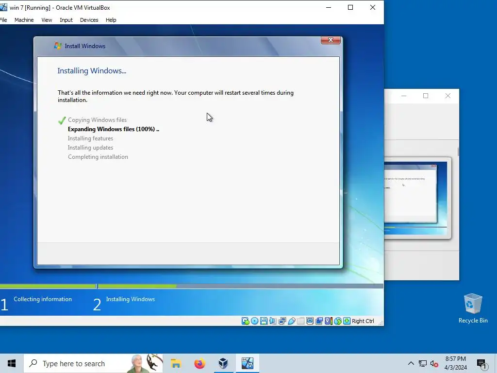Click stage 2 'Installing Windows' label

[130, 299]
